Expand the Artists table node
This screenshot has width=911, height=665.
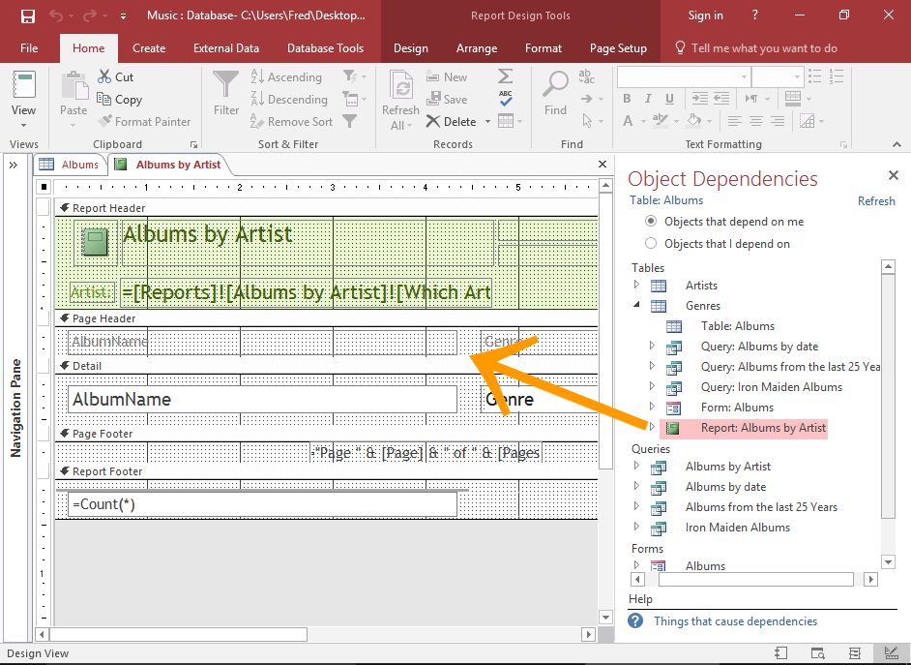(x=636, y=285)
